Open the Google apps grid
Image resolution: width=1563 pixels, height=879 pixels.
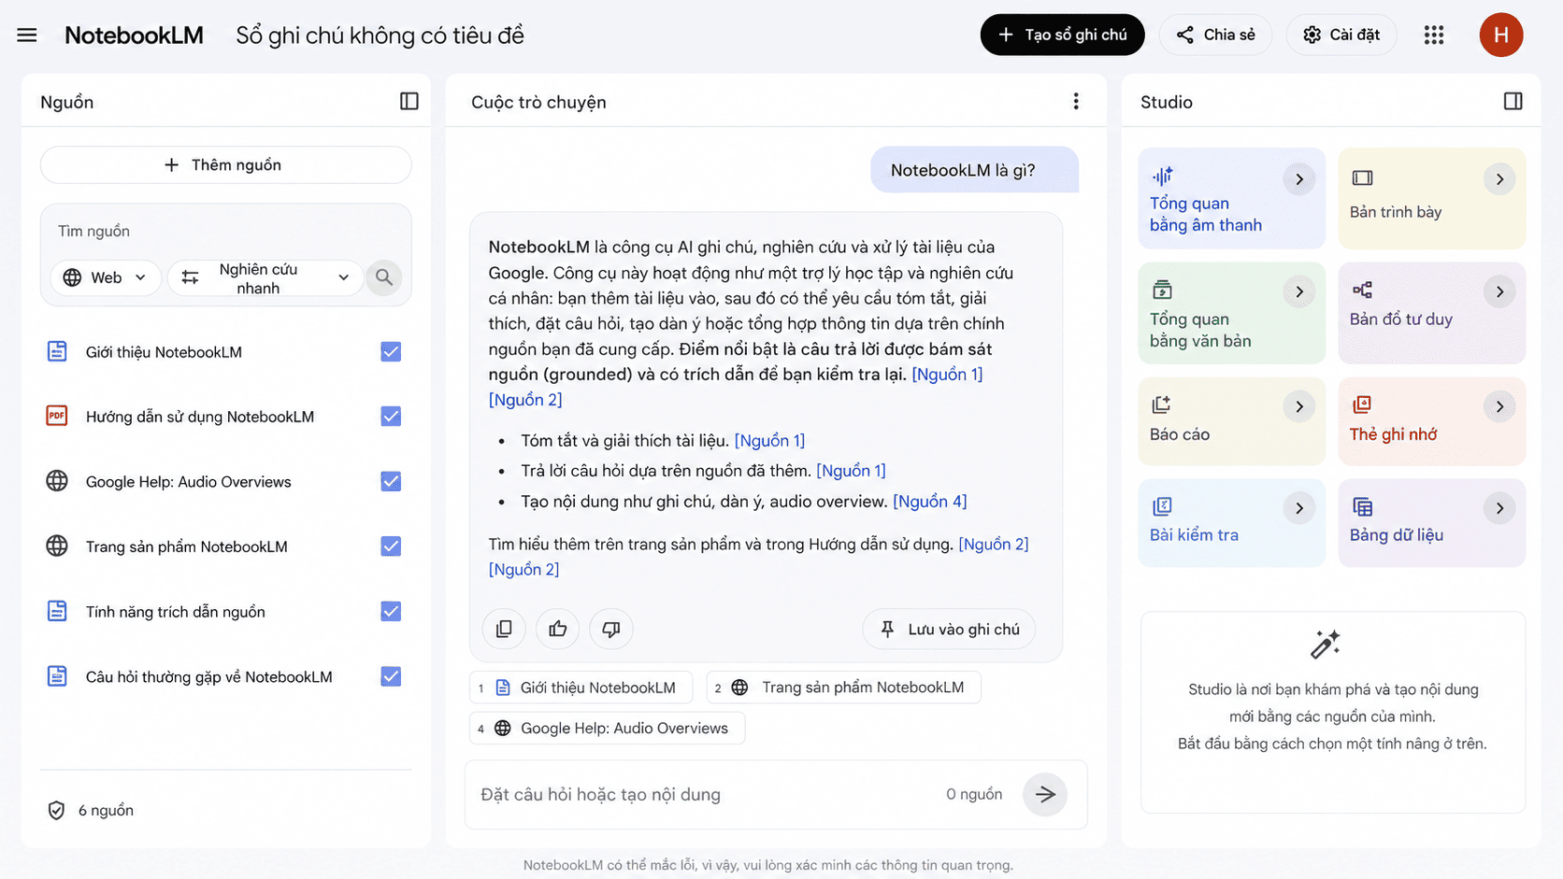(1434, 35)
